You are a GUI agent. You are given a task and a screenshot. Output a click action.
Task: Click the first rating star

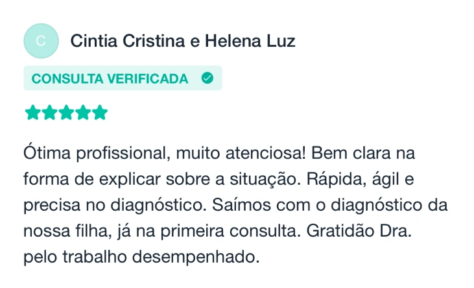tap(32, 113)
